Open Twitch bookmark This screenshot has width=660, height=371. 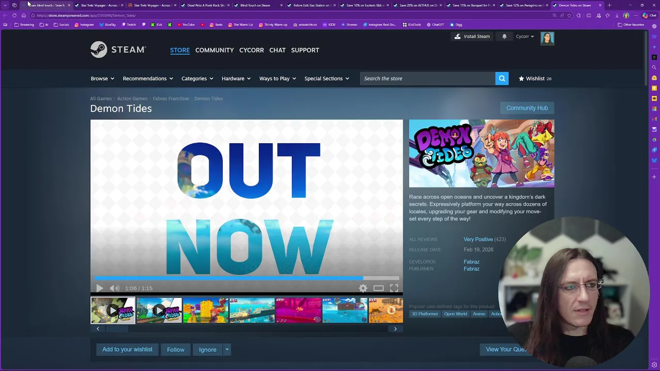[128, 25]
